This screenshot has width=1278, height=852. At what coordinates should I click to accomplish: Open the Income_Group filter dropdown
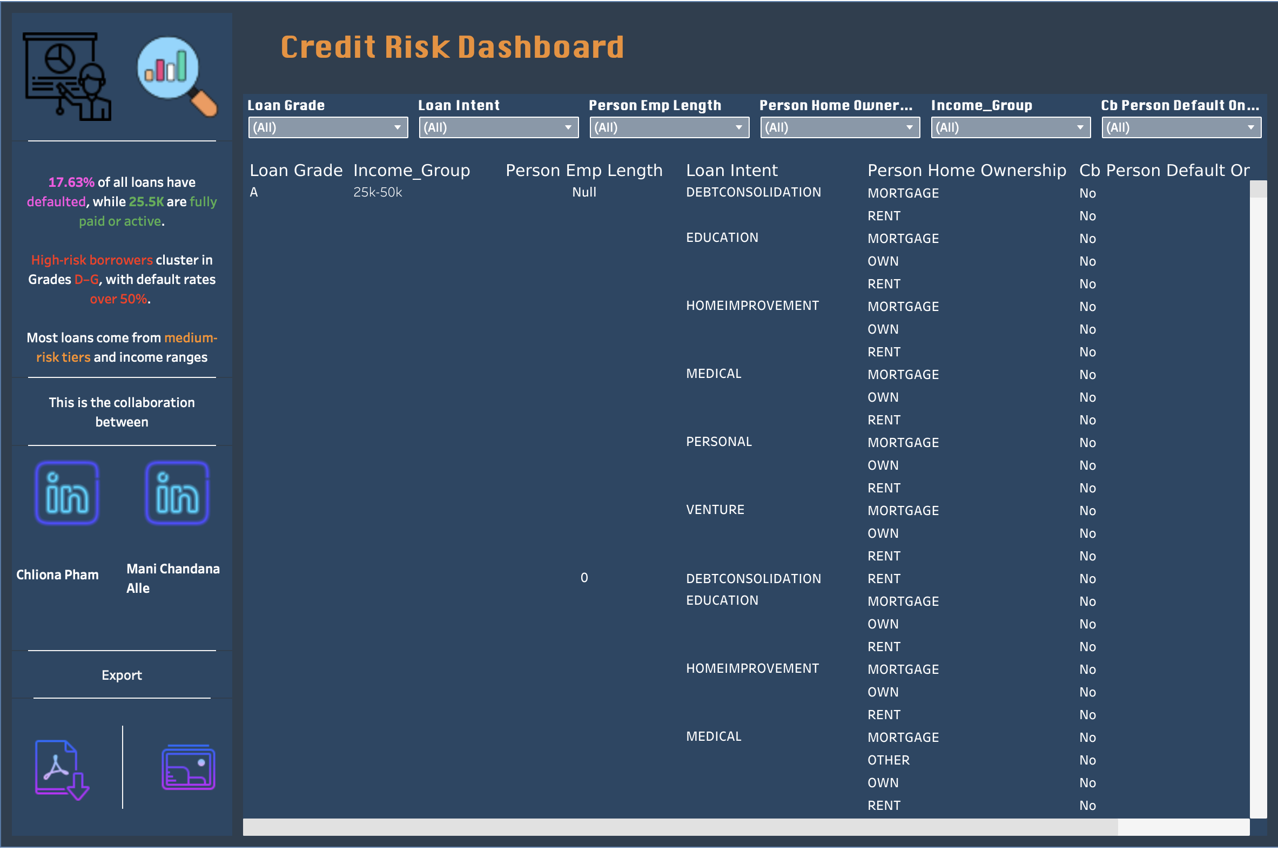tap(1081, 127)
